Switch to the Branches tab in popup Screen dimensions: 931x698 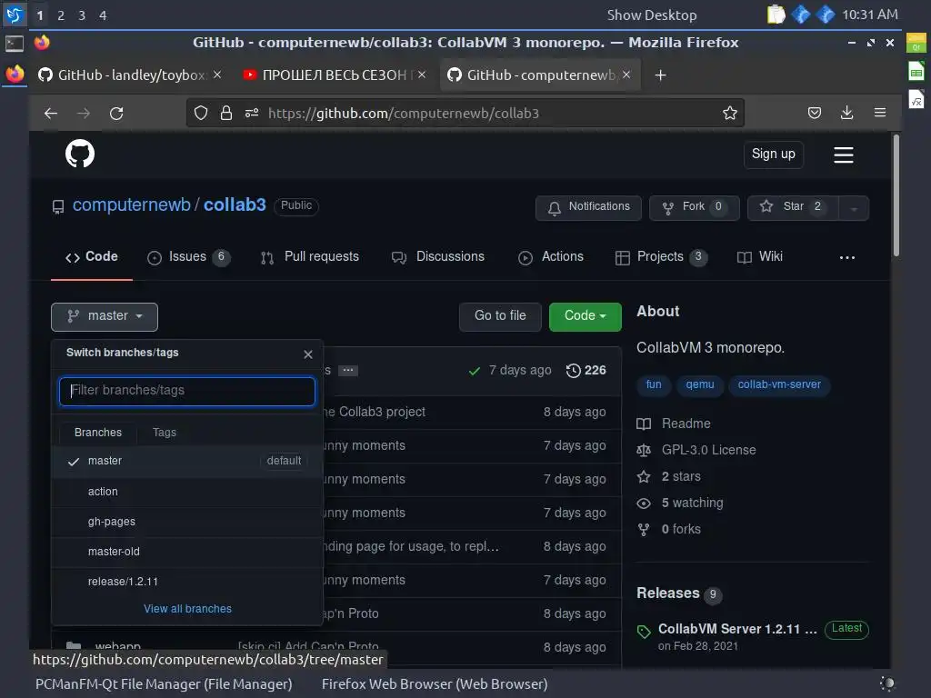tap(98, 433)
